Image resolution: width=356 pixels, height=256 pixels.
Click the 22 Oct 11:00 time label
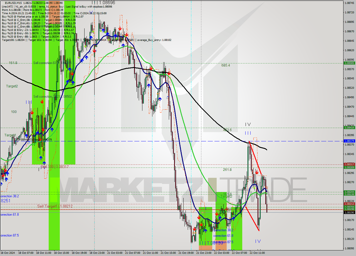point(257,253)
